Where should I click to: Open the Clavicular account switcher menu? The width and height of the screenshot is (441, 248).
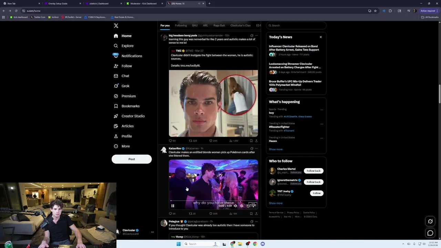[x=152, y=232]
